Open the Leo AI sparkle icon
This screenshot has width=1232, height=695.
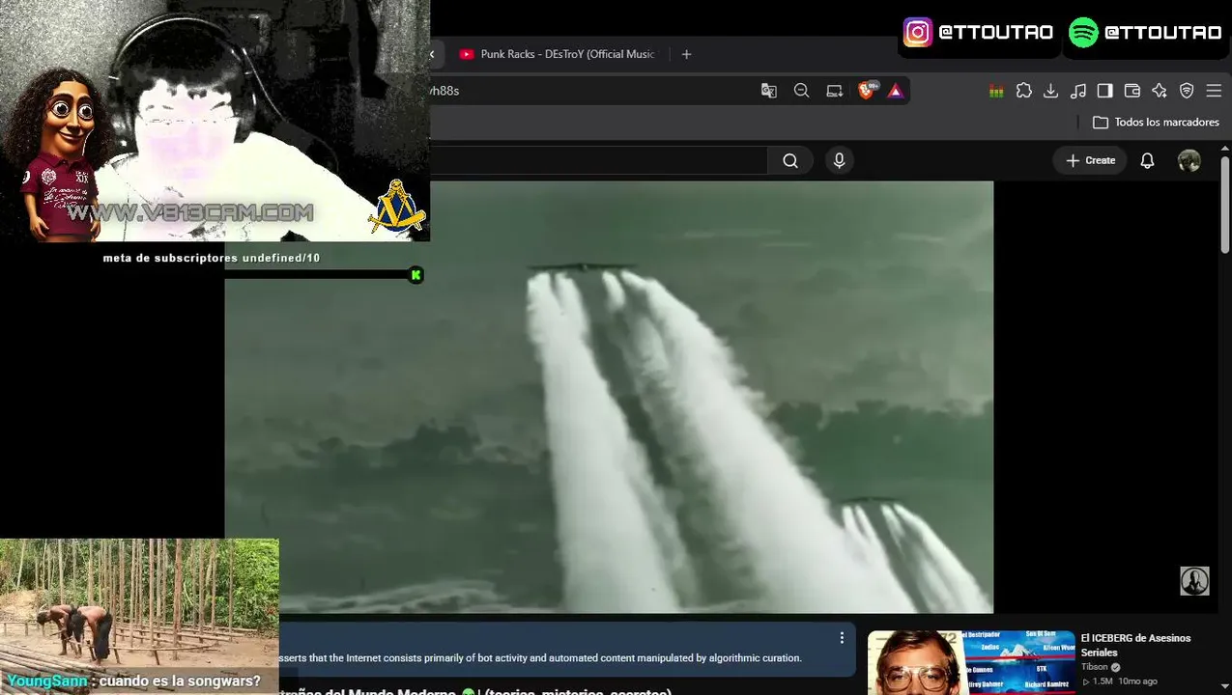click(x=1160, y=91)
